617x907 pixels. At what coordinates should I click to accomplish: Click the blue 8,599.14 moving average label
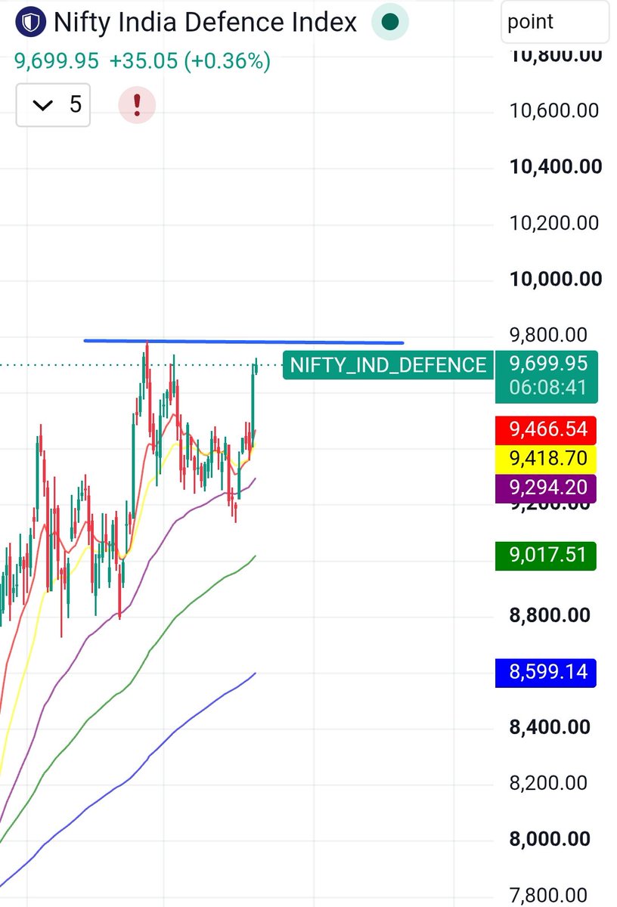[547, 672]
